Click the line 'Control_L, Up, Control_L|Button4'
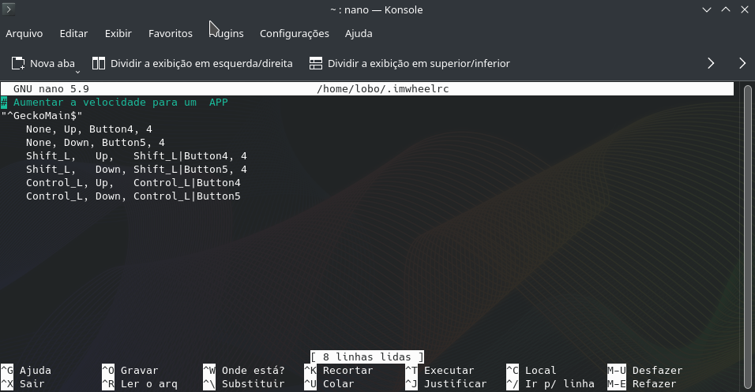This screenshot has height=392, width=755. pyautogui.click(x=133, y=183)
